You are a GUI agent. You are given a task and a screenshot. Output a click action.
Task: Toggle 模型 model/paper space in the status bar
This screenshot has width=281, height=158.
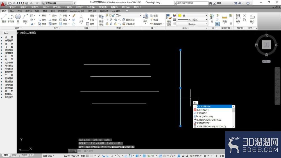pyautogui.click(x=83, y=156)
